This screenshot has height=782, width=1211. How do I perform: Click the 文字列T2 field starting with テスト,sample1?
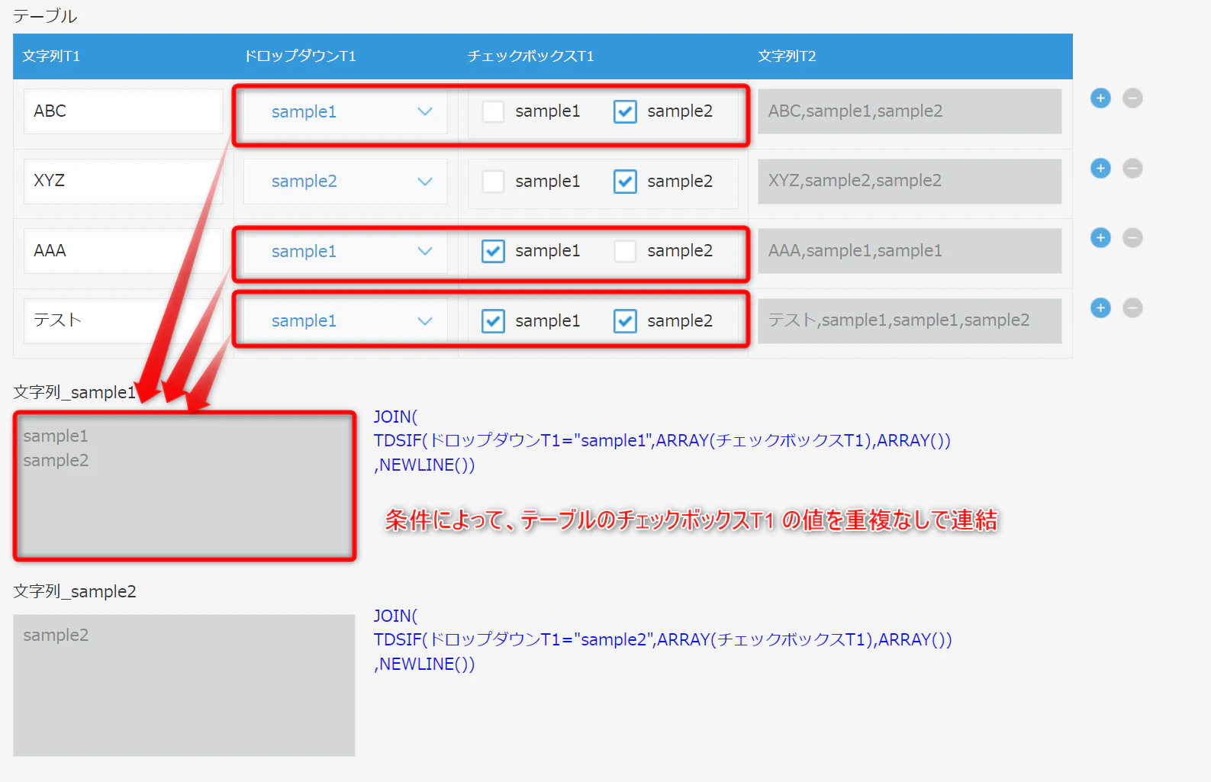910,321
